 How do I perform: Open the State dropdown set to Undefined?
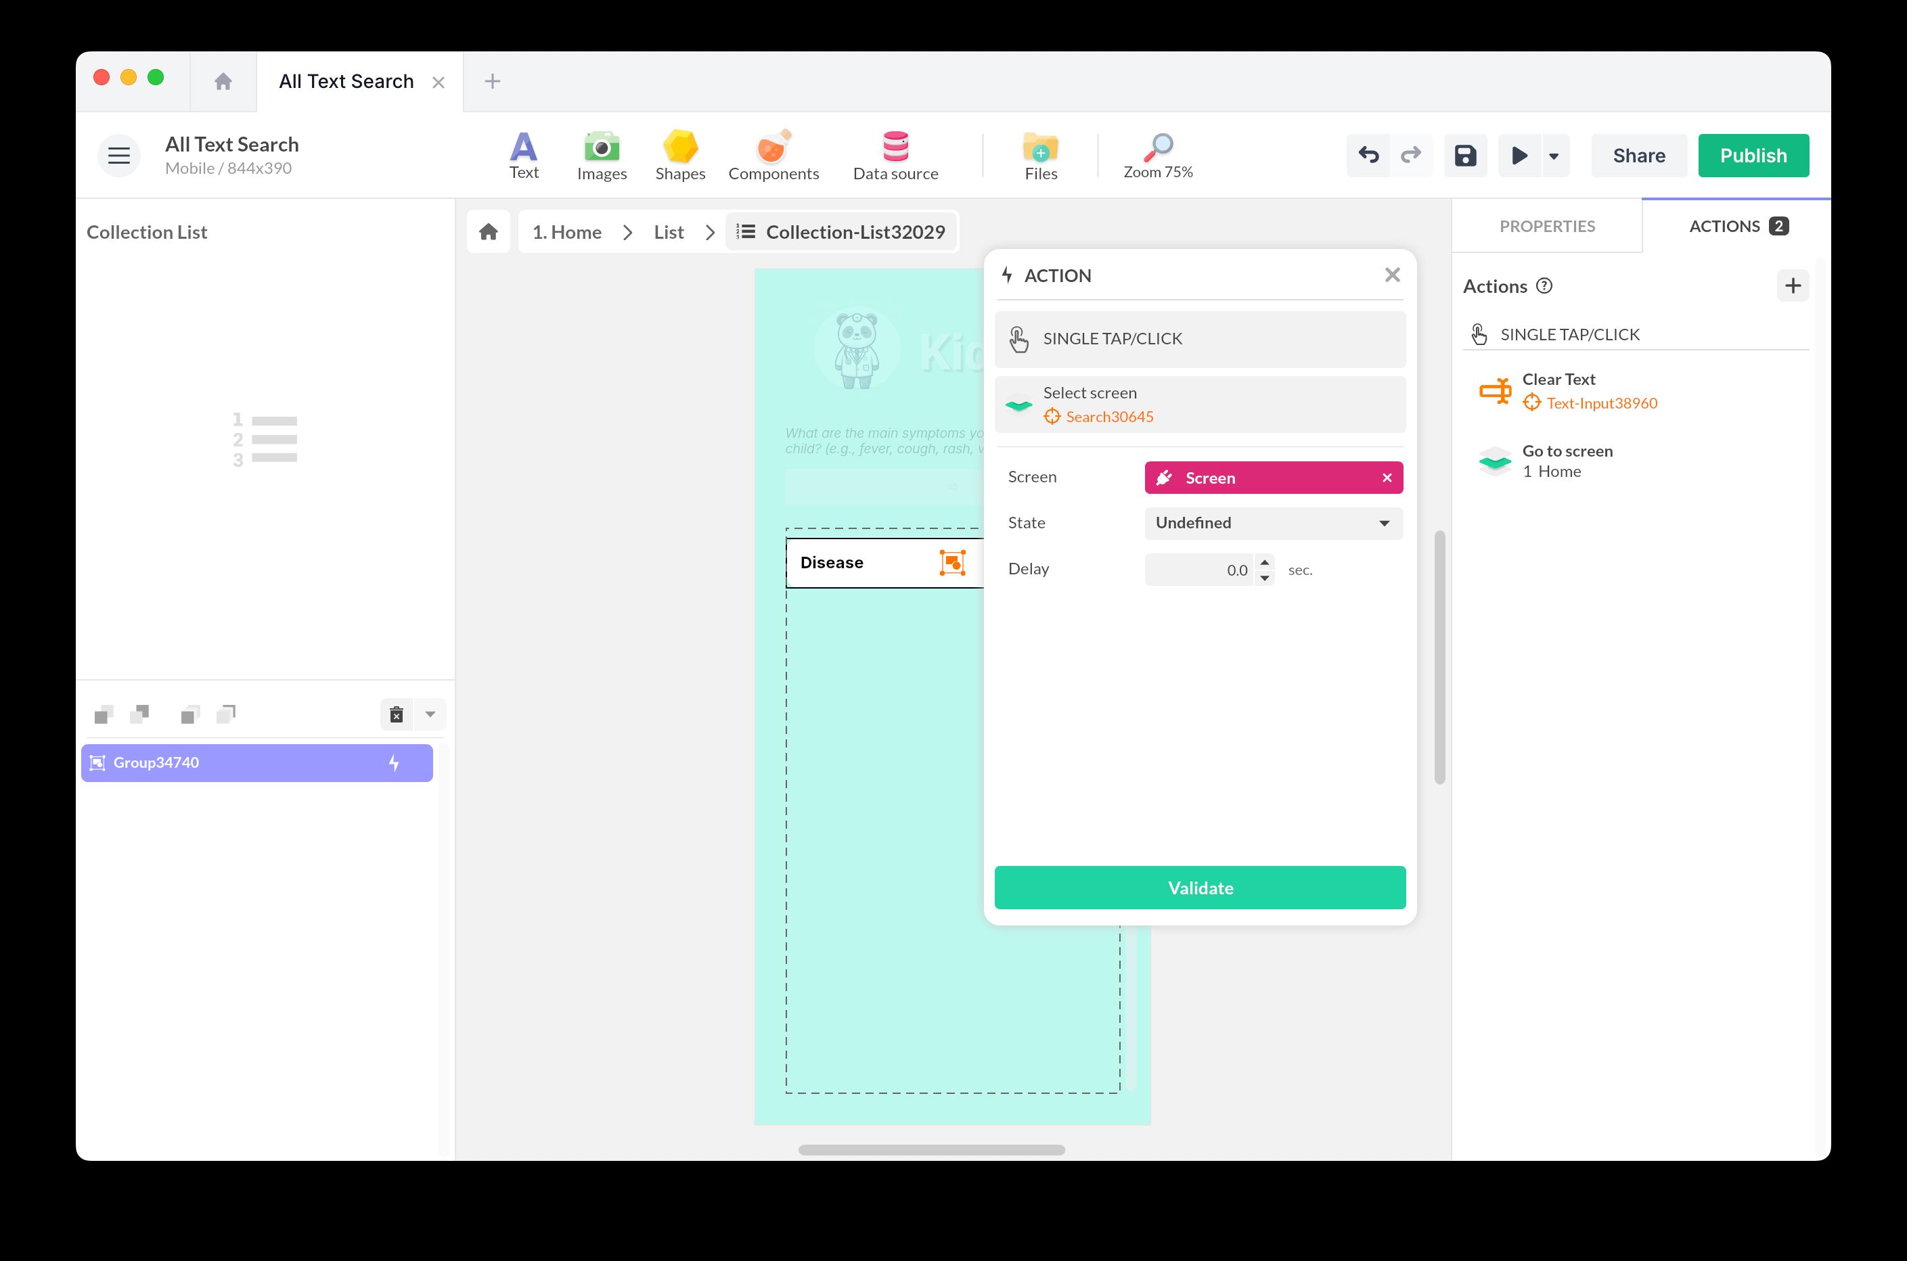(1272, 523)
